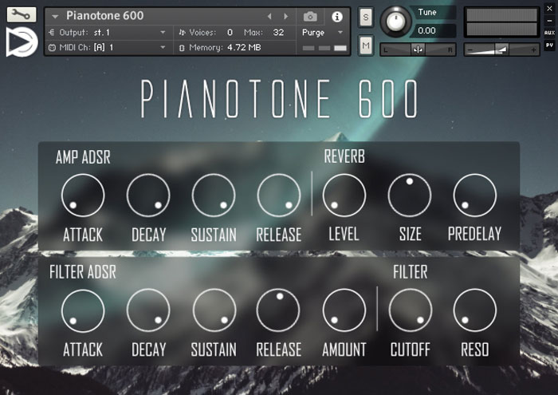The width and height of the screenshot is (558, 395).
Task: Select next instrument with right arrow
Action: [285, 16]
